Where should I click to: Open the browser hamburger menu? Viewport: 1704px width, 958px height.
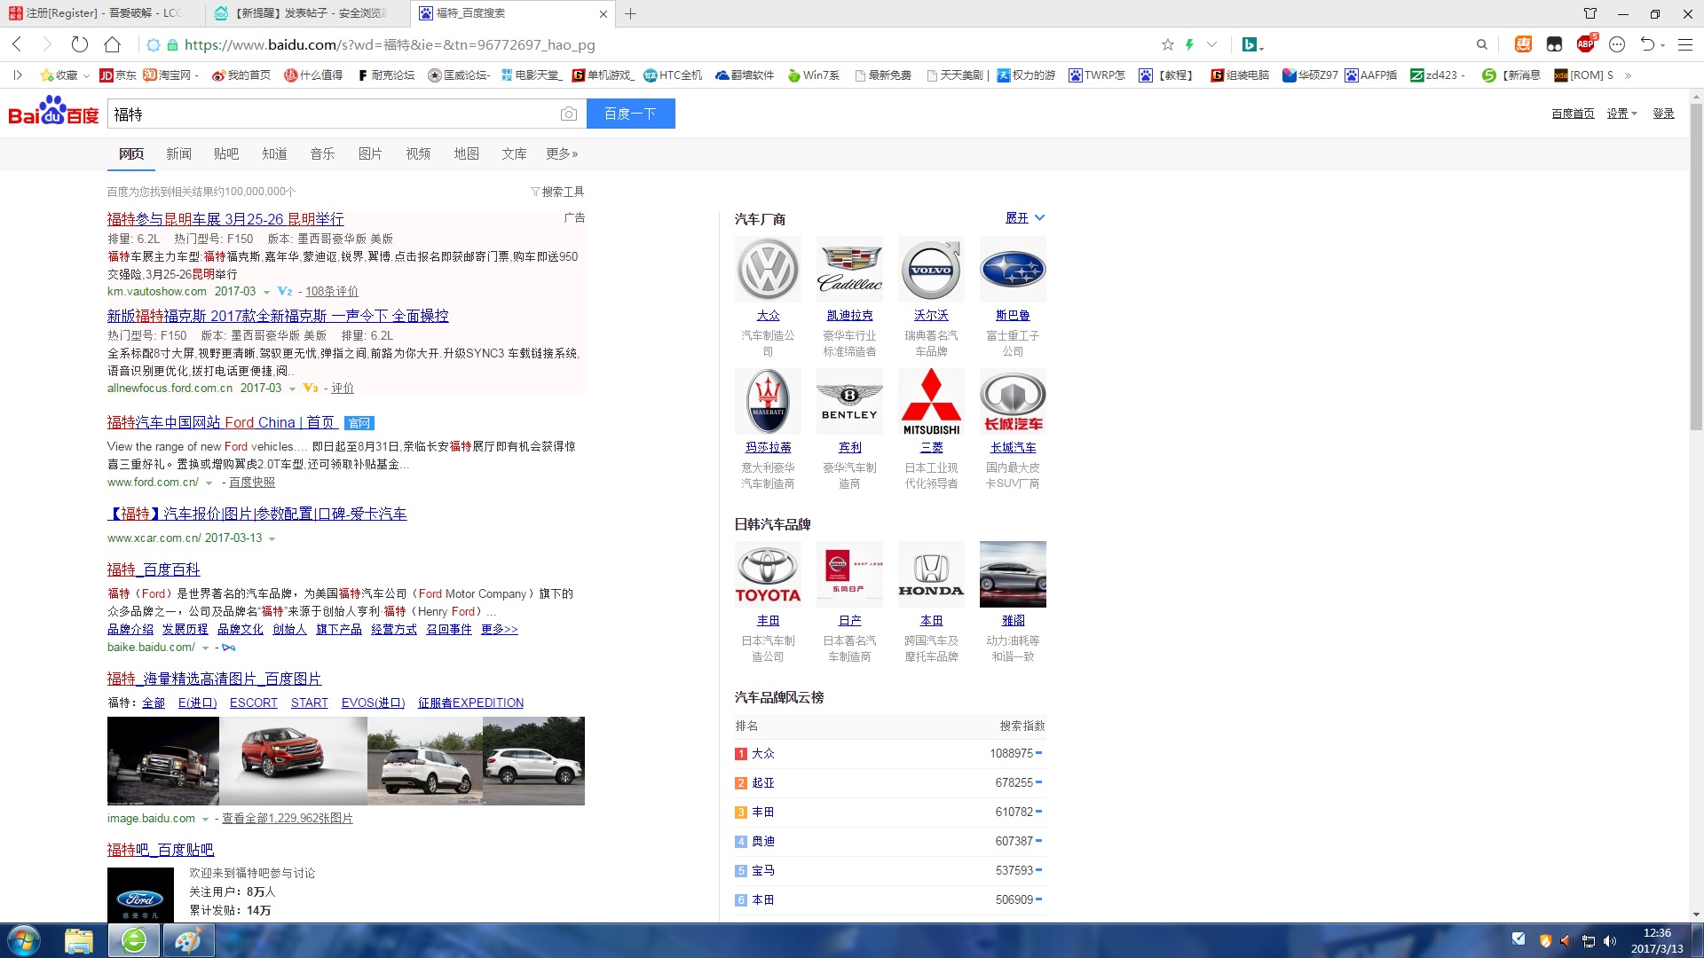(1685, 44)
